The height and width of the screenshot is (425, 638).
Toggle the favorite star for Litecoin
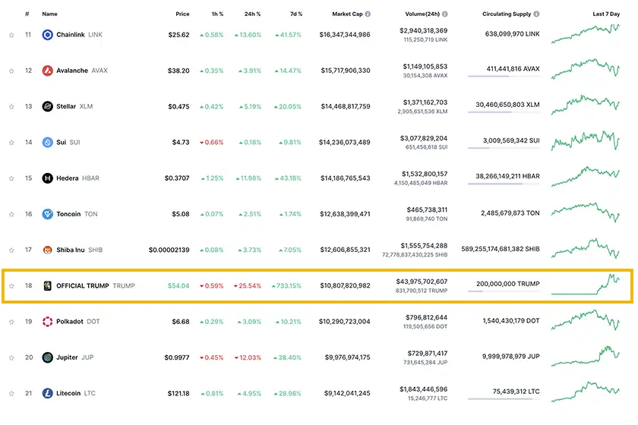coord(11,393)
